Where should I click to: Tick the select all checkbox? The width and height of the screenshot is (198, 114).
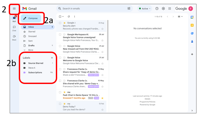(x=60, y=17)
